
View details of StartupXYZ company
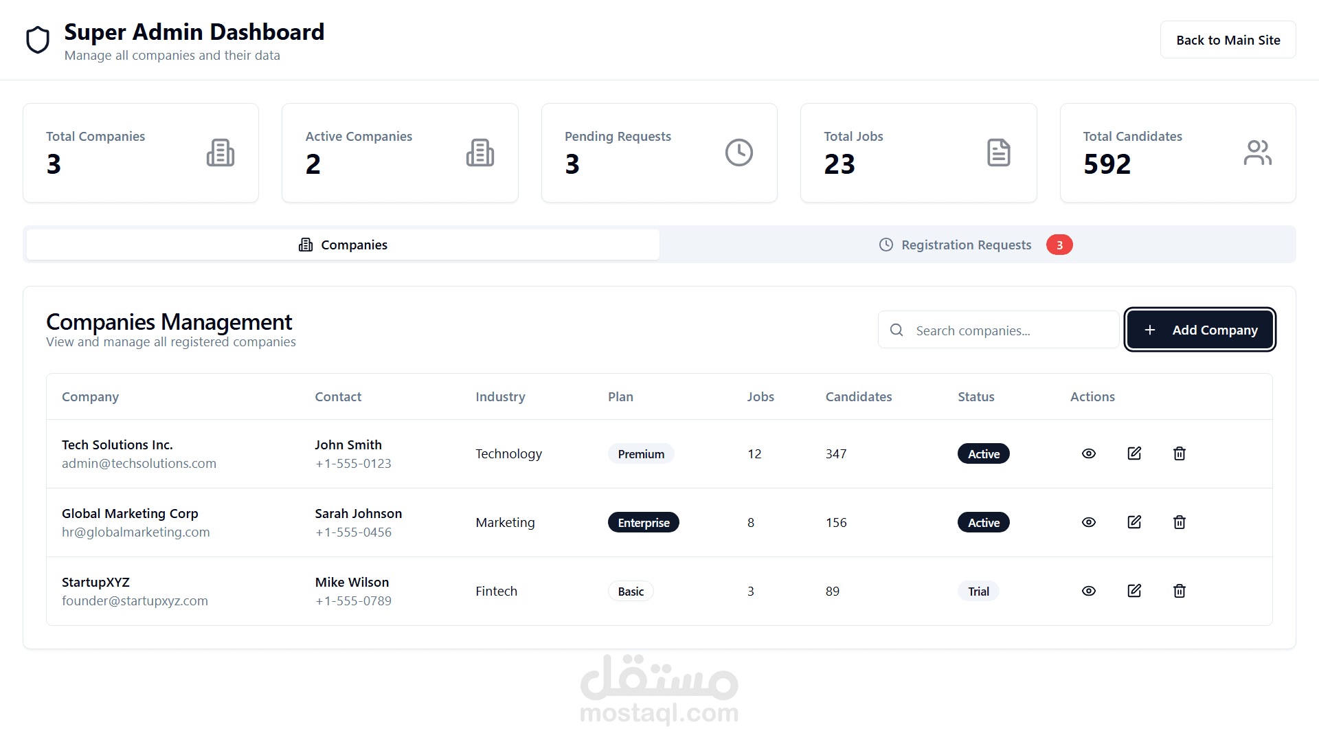1089,591
